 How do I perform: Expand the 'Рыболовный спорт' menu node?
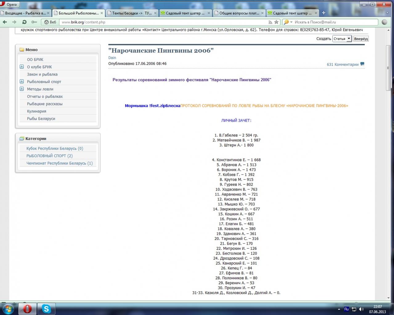pos(22,82)
